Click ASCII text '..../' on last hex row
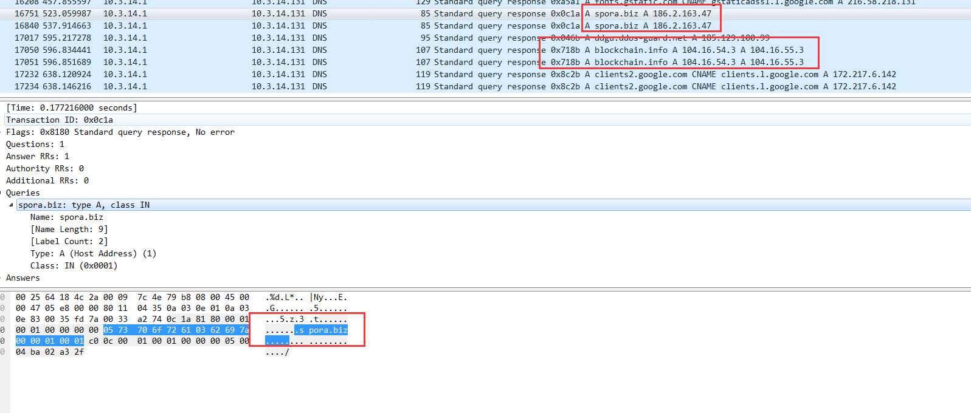This screenshot has width=971, height=413. 277,352
